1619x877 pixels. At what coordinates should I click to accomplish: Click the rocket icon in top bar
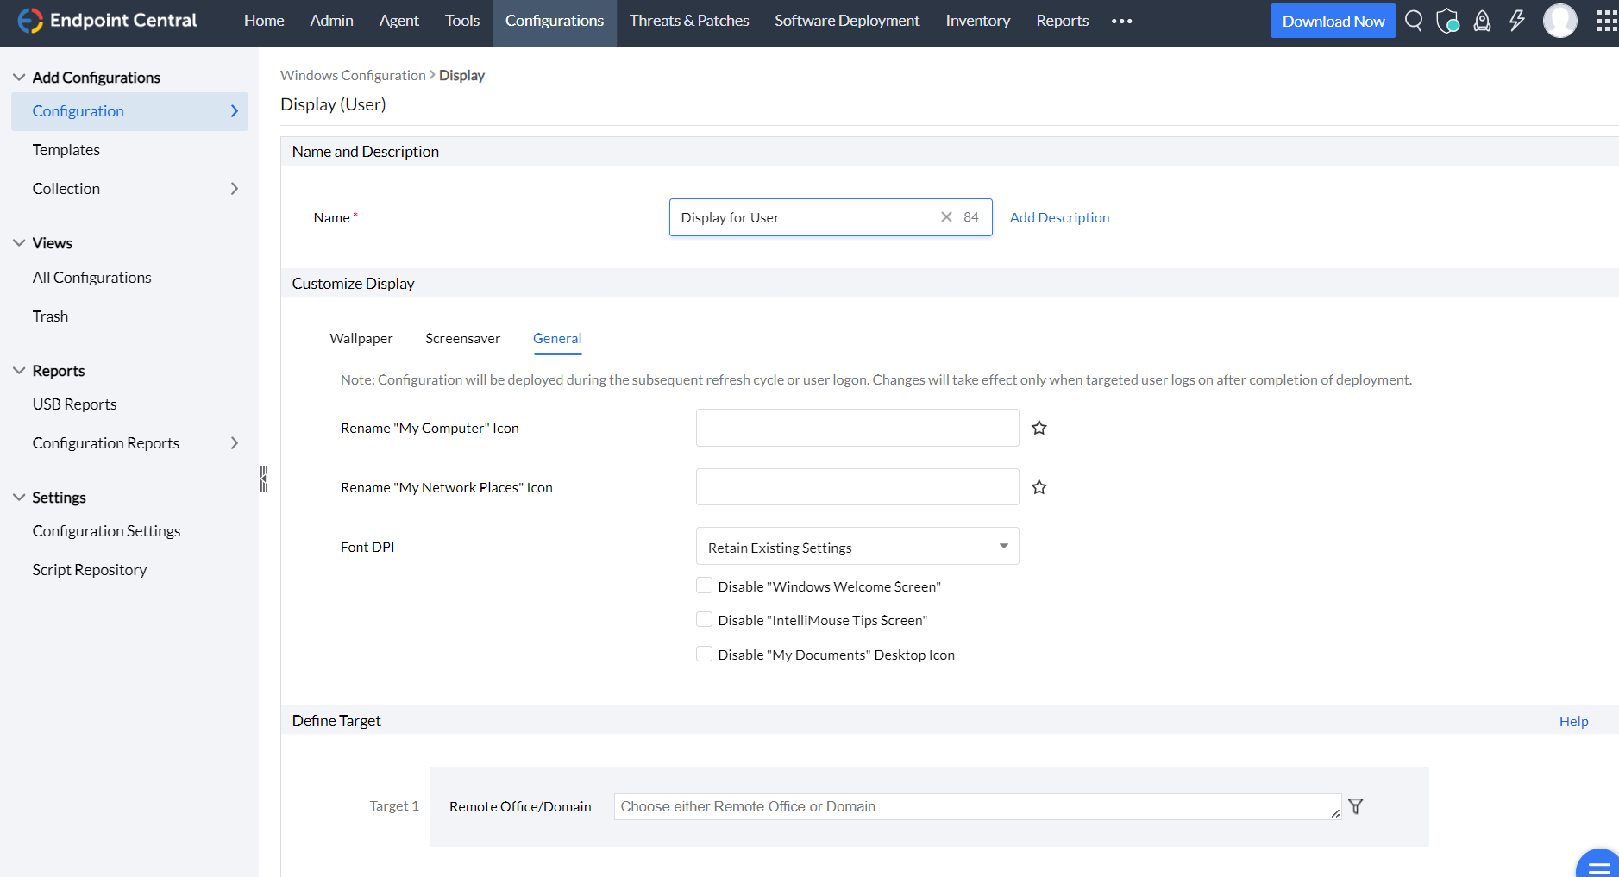[1482, 21]
